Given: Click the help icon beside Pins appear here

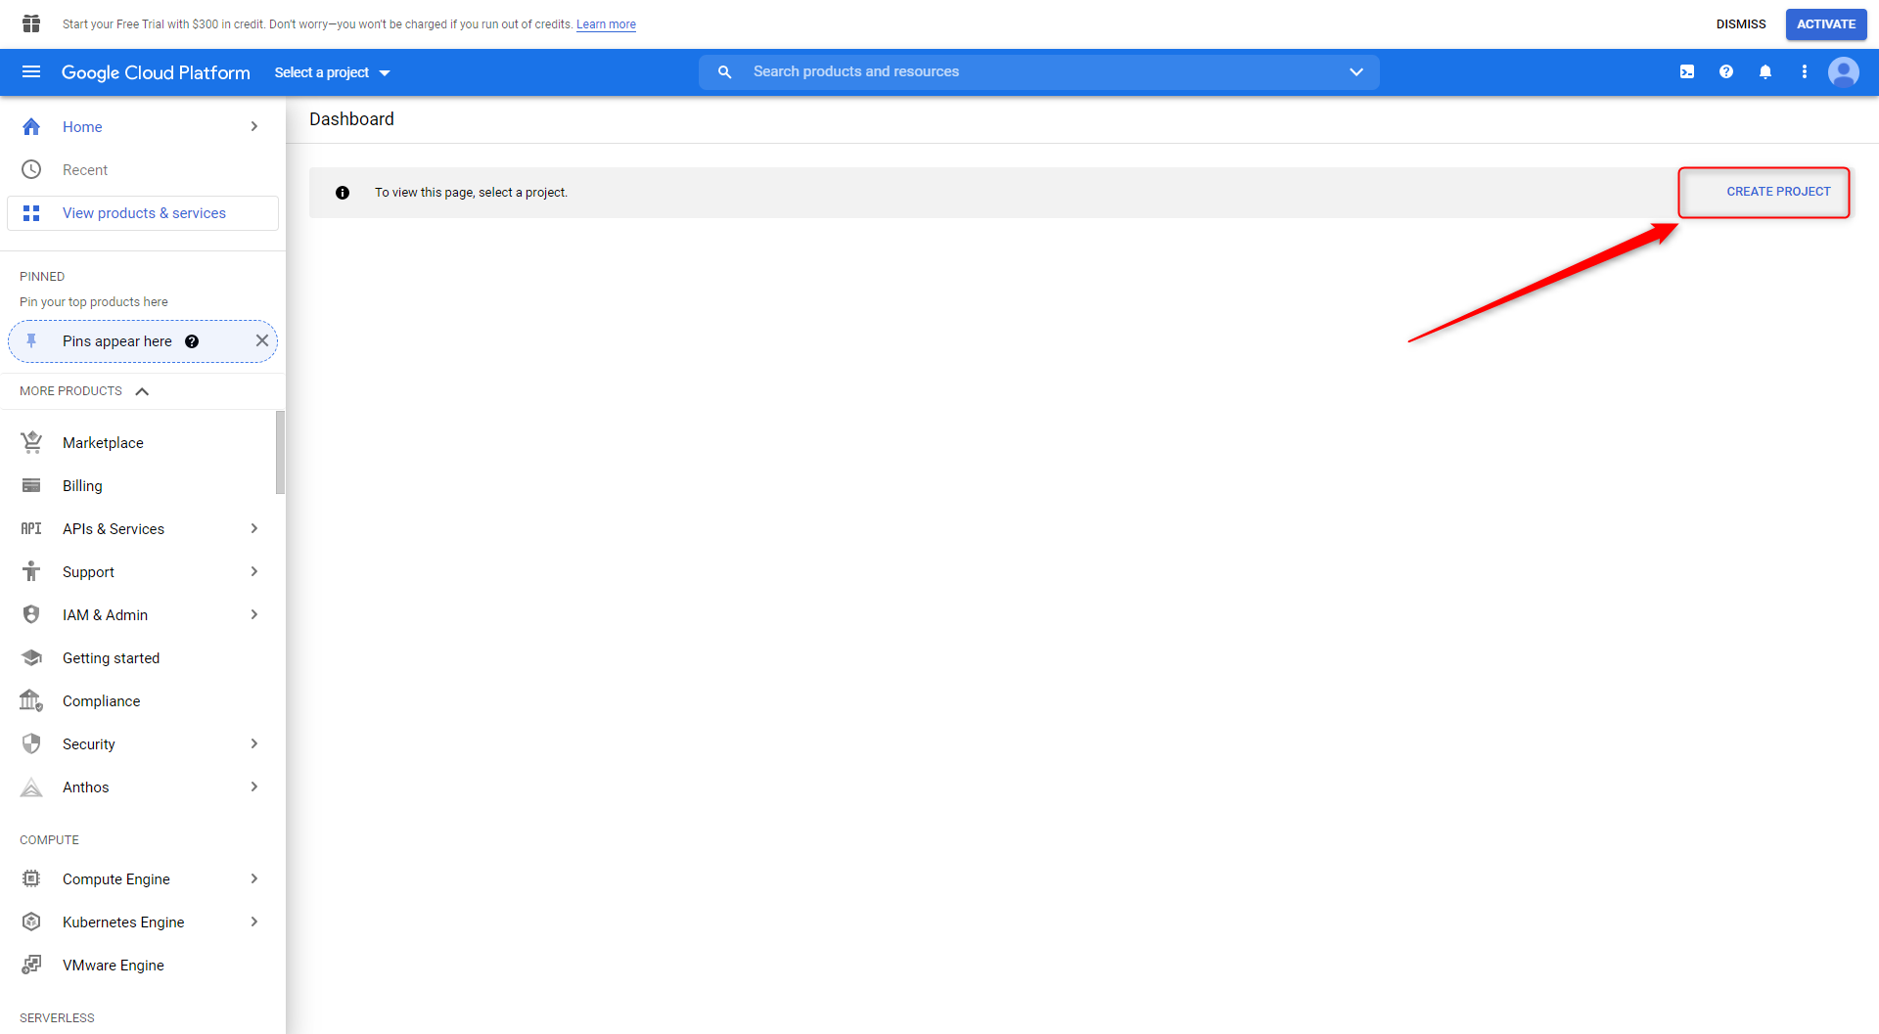Looking at the screenshot, I should (192, 341).
